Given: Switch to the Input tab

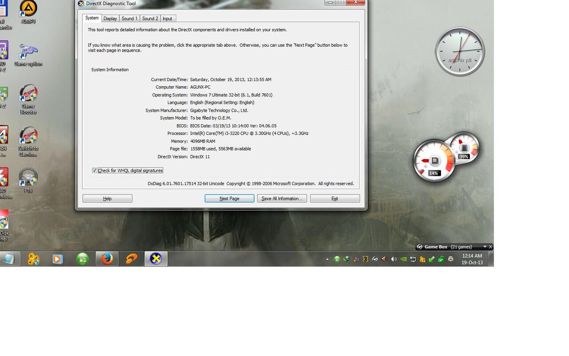Looking at the screenshot, I should click(168, 19).
